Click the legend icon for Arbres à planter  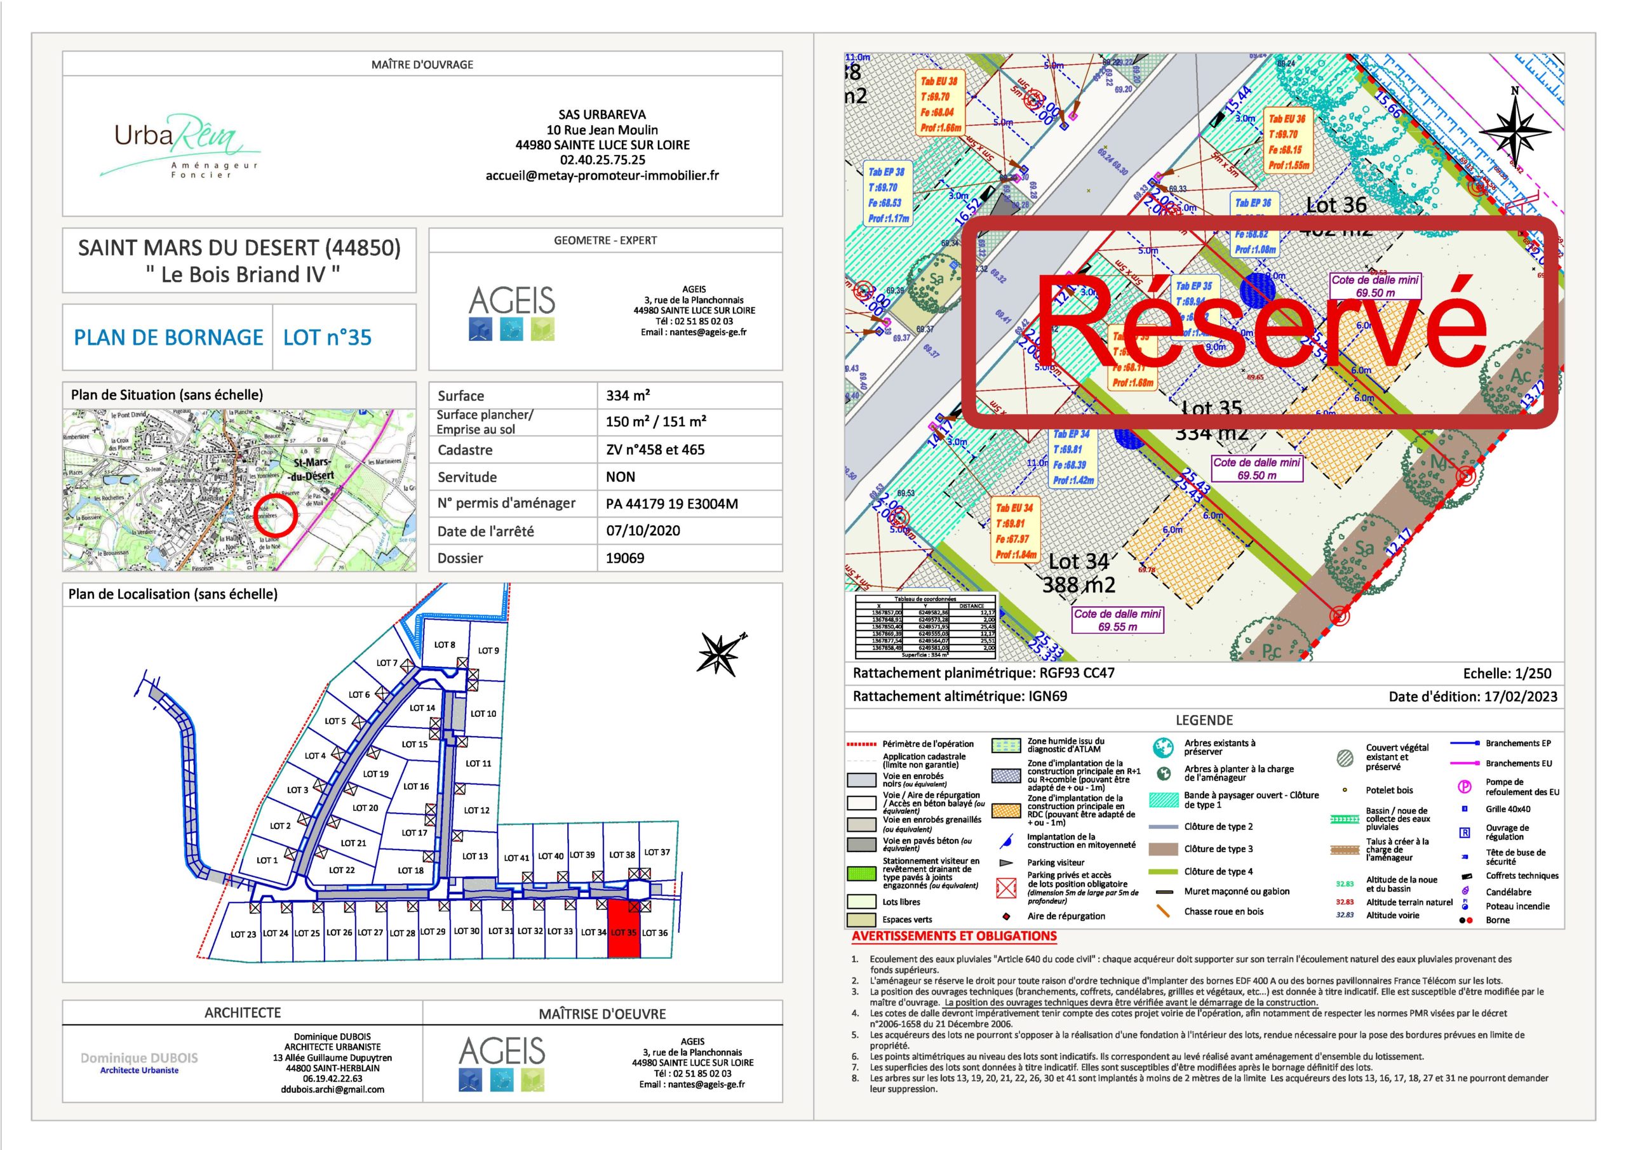[1163, 773]
